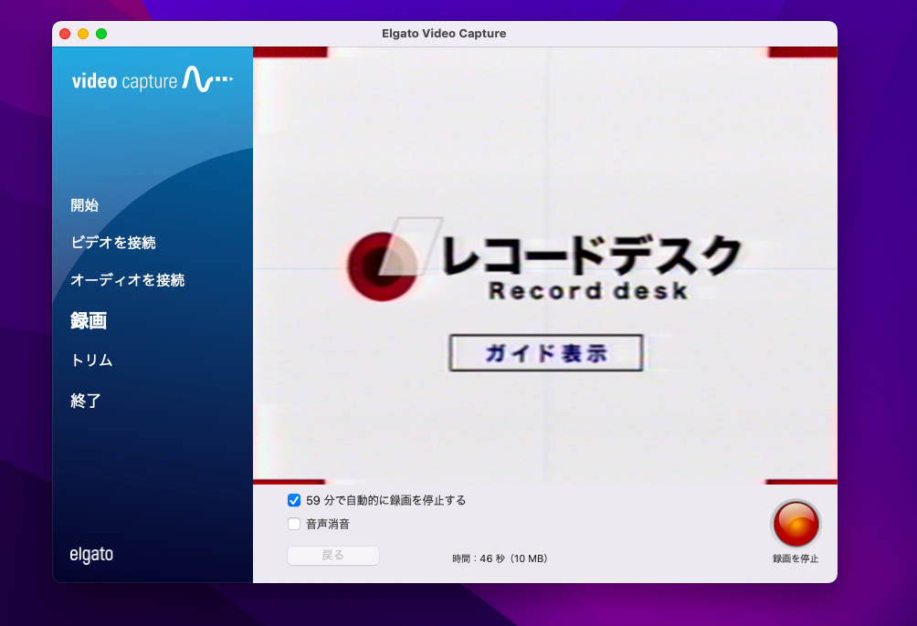Select ビデオを接続 in the sidebar

pos(113,243)
